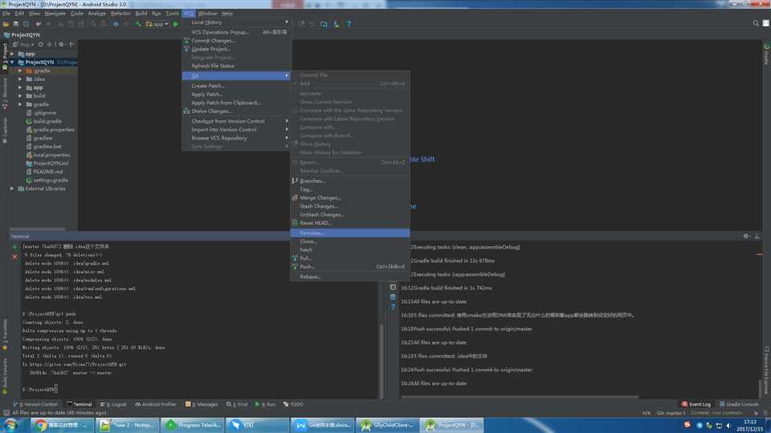Open Checkout from Version Control submenu
This screenshot has width=771, height=433.
click(236, 121)
